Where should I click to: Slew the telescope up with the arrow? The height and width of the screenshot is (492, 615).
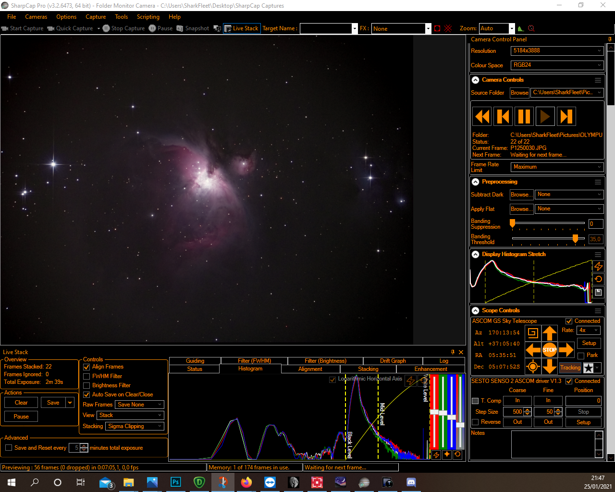[550, 332]
